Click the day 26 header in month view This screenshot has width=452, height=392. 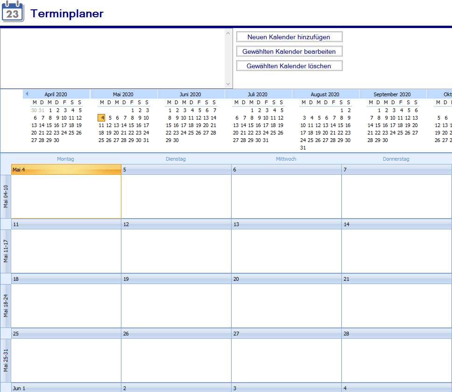[176, 334]
